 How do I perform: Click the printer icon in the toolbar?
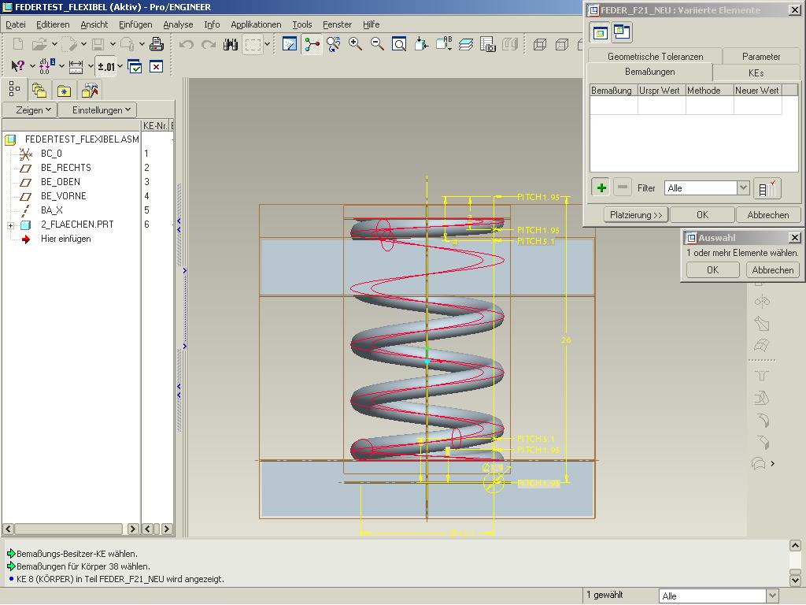click(157, 45)
